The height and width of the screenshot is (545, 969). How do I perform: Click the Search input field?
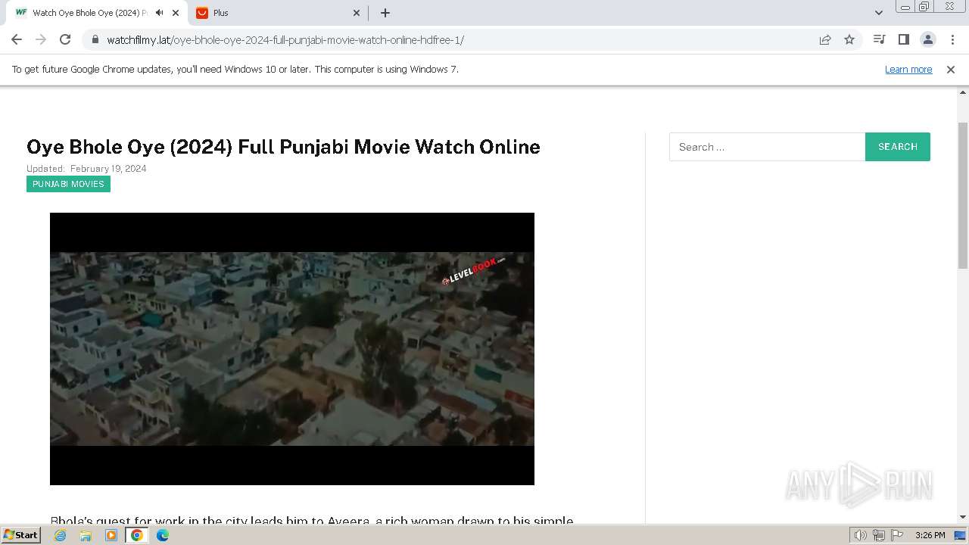click(x=767, y=147)
